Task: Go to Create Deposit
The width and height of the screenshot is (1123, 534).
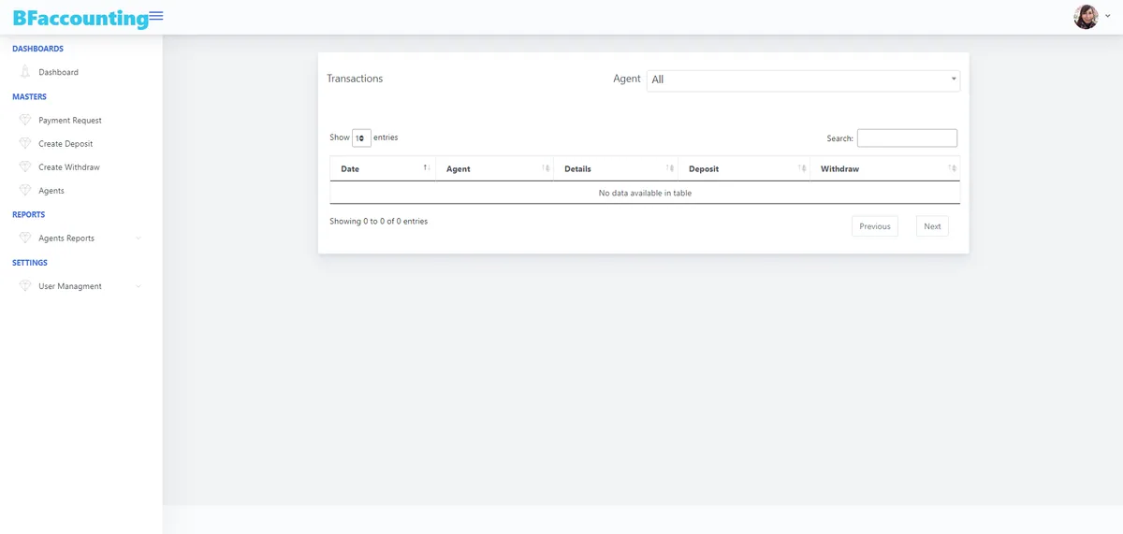Action: [x=66, y=144]
